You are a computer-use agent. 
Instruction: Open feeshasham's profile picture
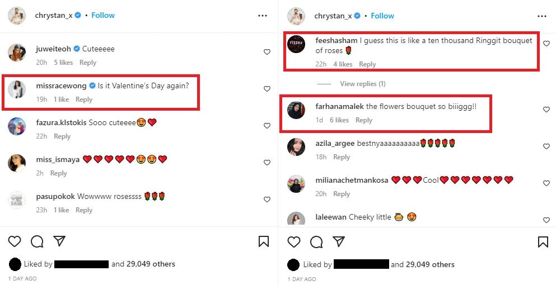click(296, 45)
